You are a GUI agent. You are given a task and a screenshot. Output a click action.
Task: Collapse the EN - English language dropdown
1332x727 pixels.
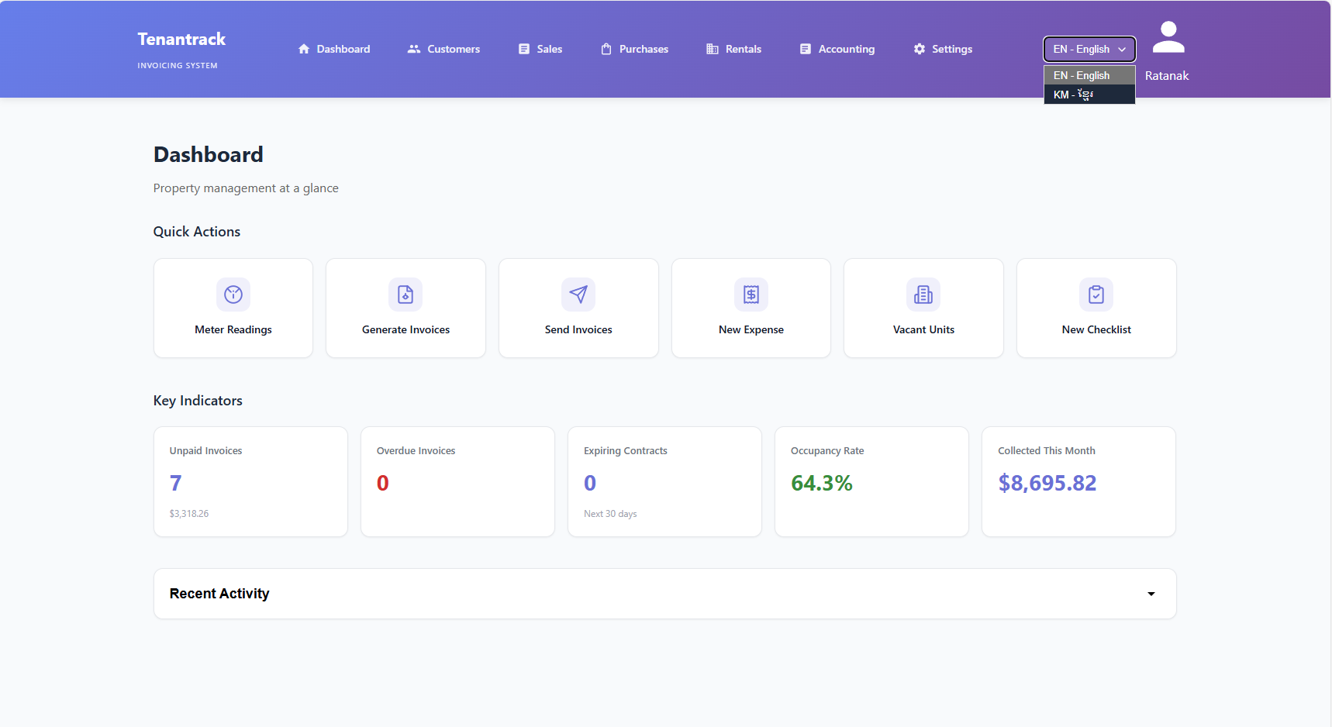pos(1089,49)
